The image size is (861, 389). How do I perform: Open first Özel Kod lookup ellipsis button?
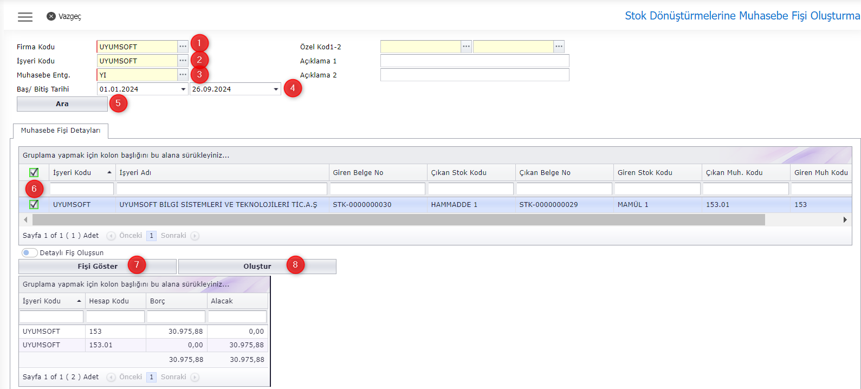pyautogui.click(x=467, y=47)
